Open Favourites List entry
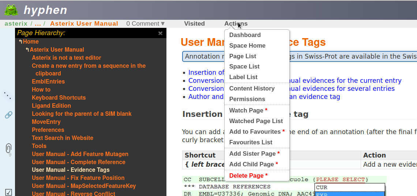Image resolution: width=417 pixels, height=196 pixels. click(x=251, y=143)
